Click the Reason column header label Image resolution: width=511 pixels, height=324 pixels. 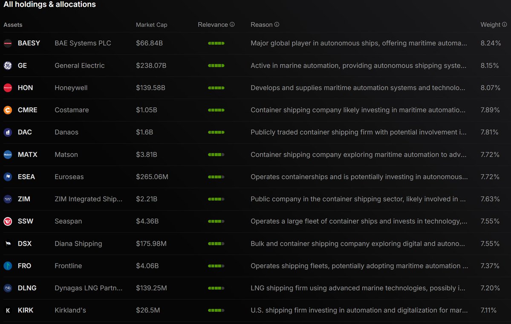tap(261, 25)
